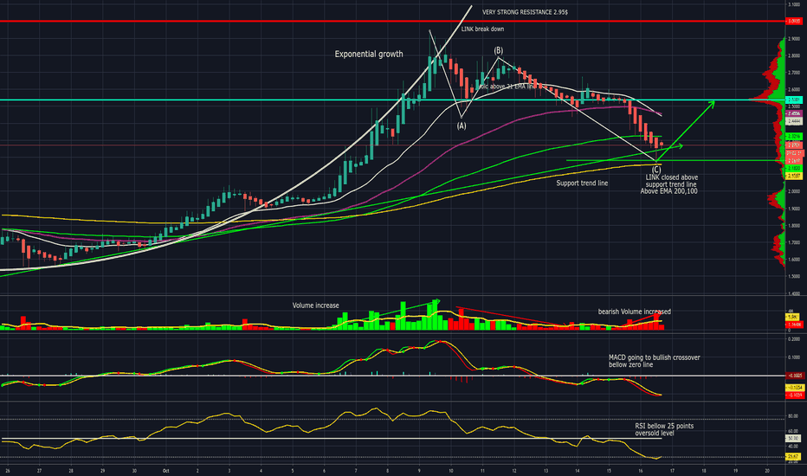Screen dimensions: 807x476
Task: Click the "Exponential growth" text annotation
Action: coord(369,54)
